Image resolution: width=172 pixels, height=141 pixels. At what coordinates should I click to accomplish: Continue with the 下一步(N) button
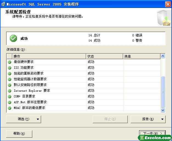click(x=152, y=133)
